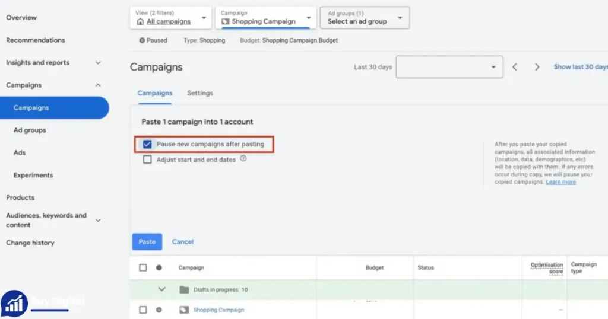Sort by Budget column header
608x319 pixels.
pyautogui.click(x=374, y=267)
